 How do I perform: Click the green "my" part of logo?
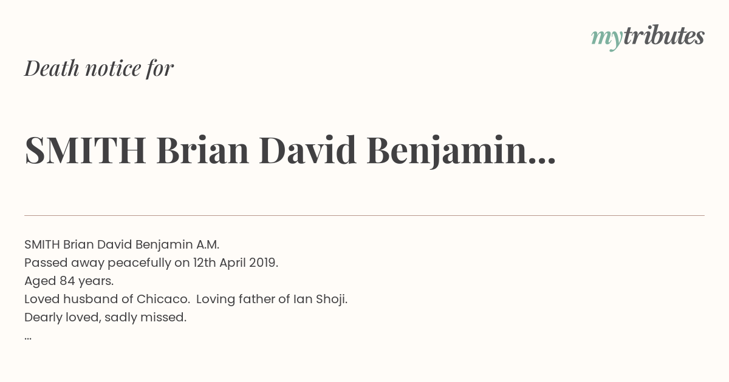[606, 39]
